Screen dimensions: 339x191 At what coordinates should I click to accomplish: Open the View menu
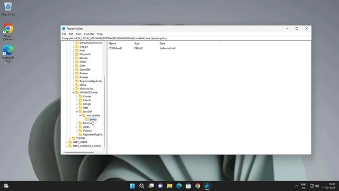pyautogui.click(x=79, y=34)
